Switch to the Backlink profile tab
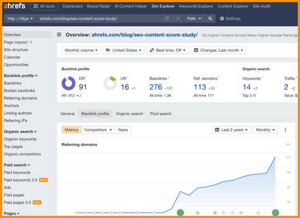This screenshot has height=218, width=300. click(95, 113)
